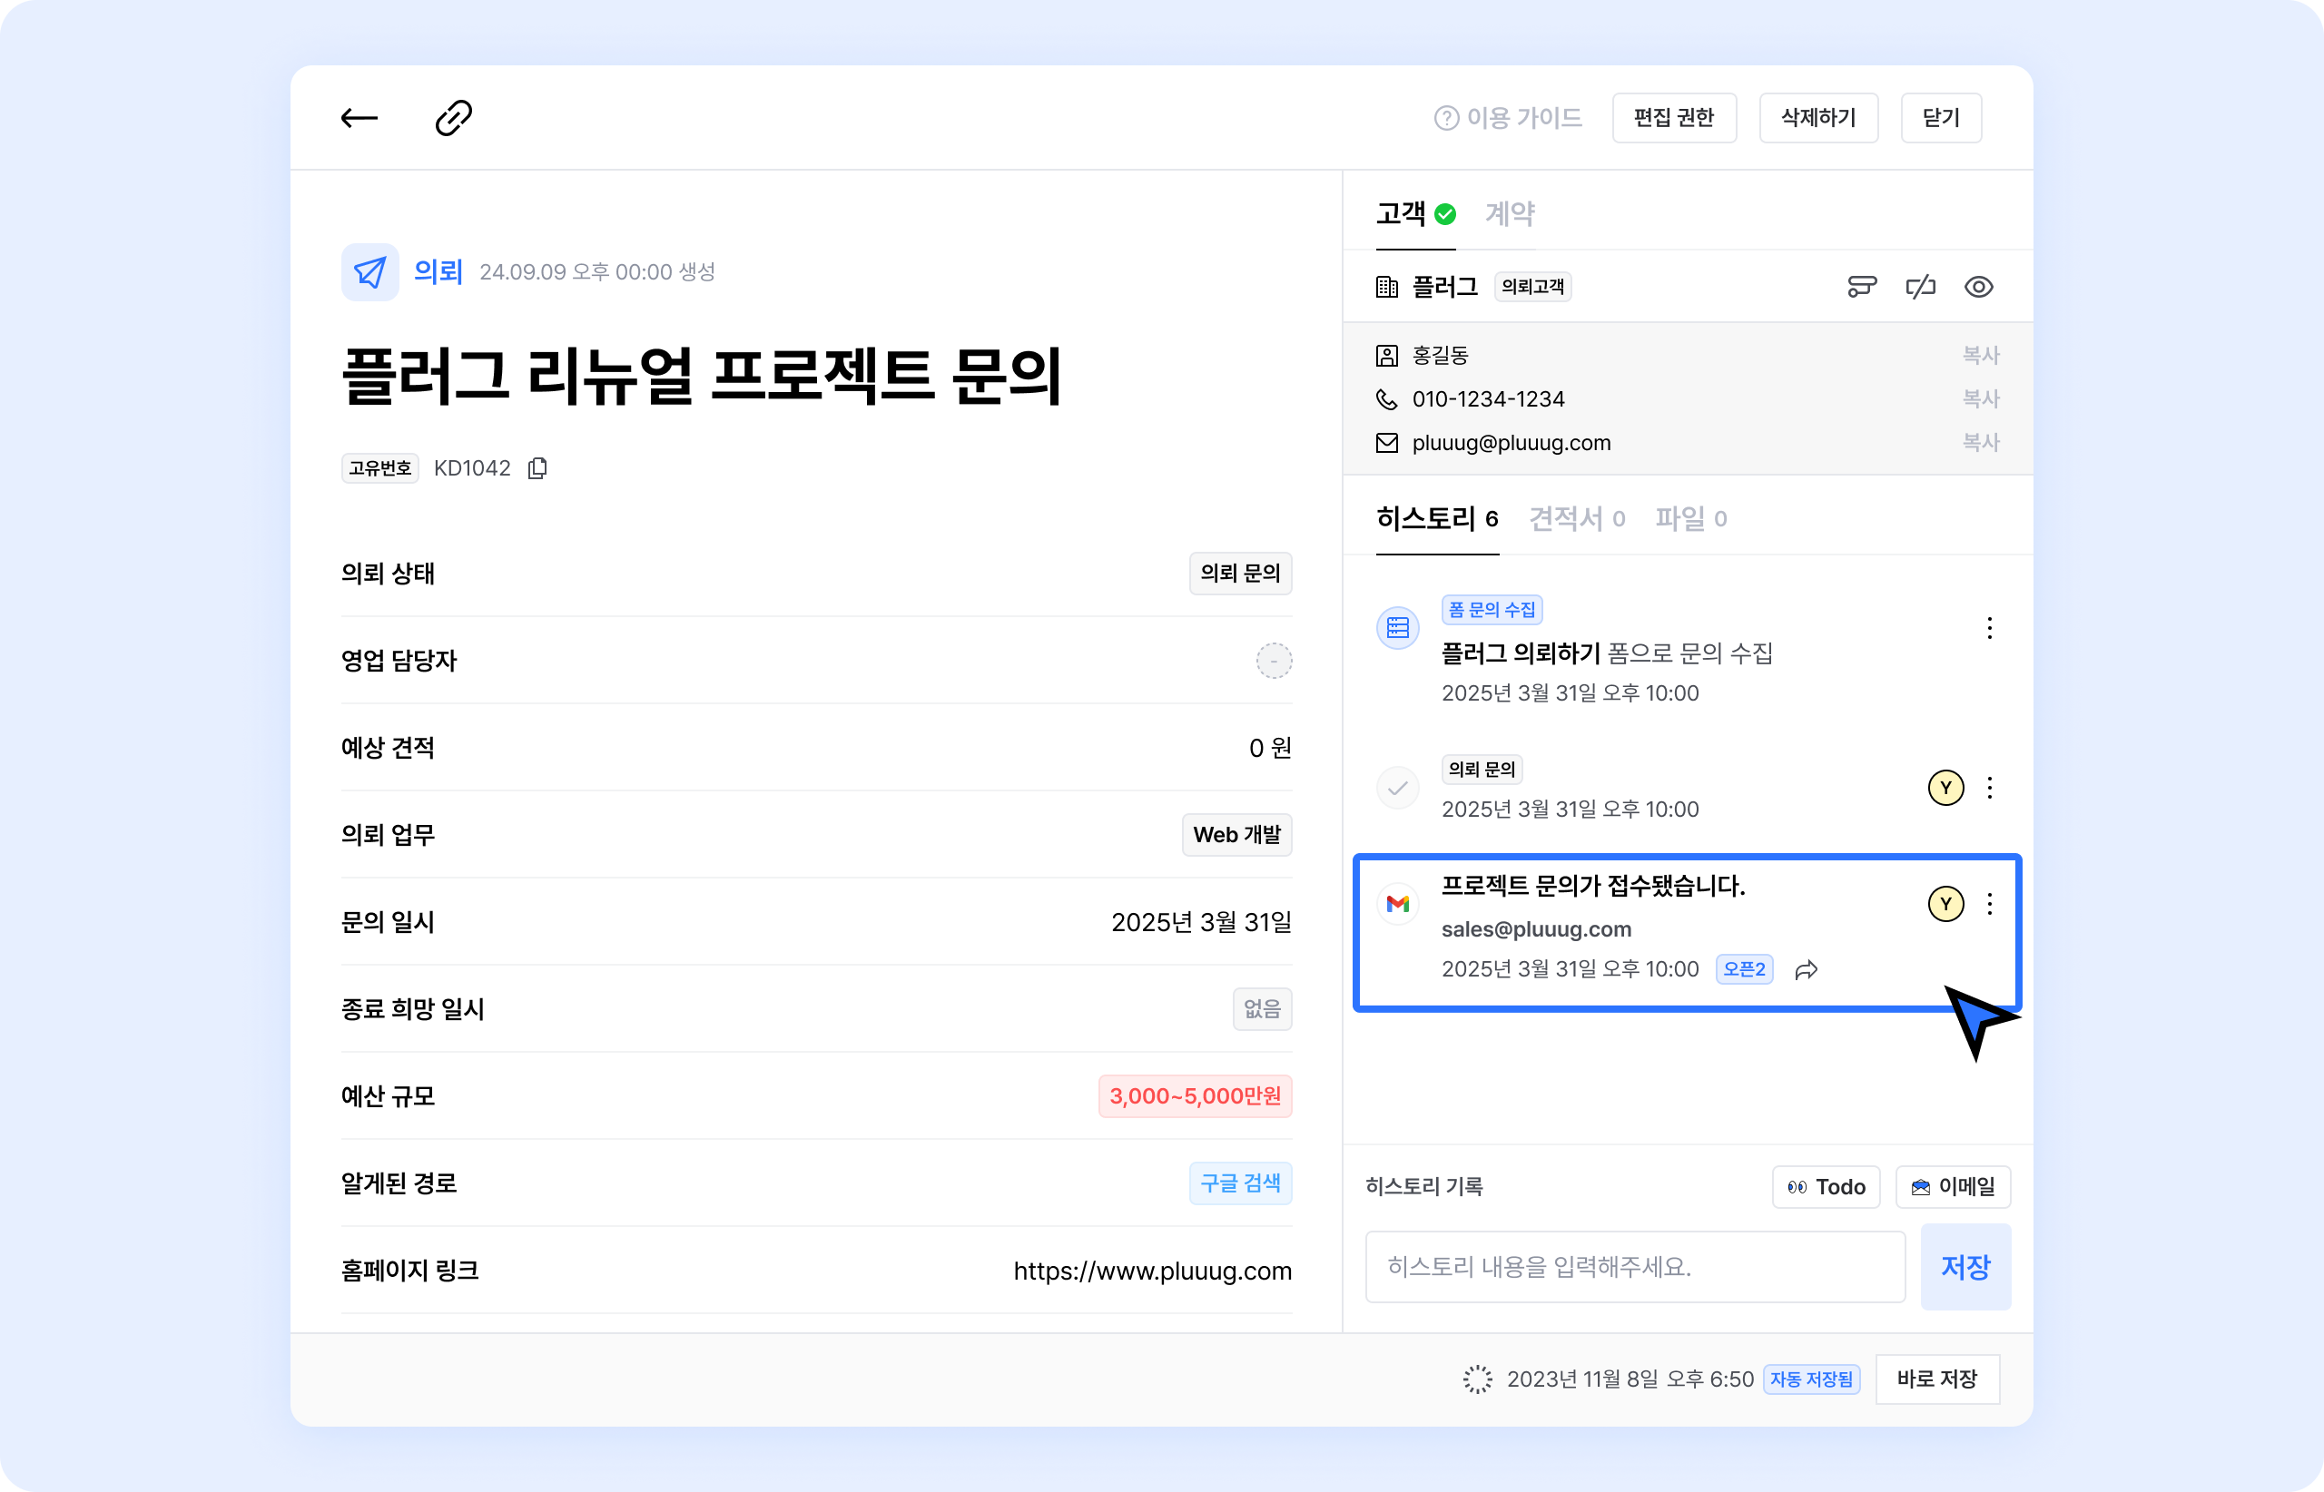Copy link with chain icon
The image size is (2324, 1492).
click(x=454, y=118)
